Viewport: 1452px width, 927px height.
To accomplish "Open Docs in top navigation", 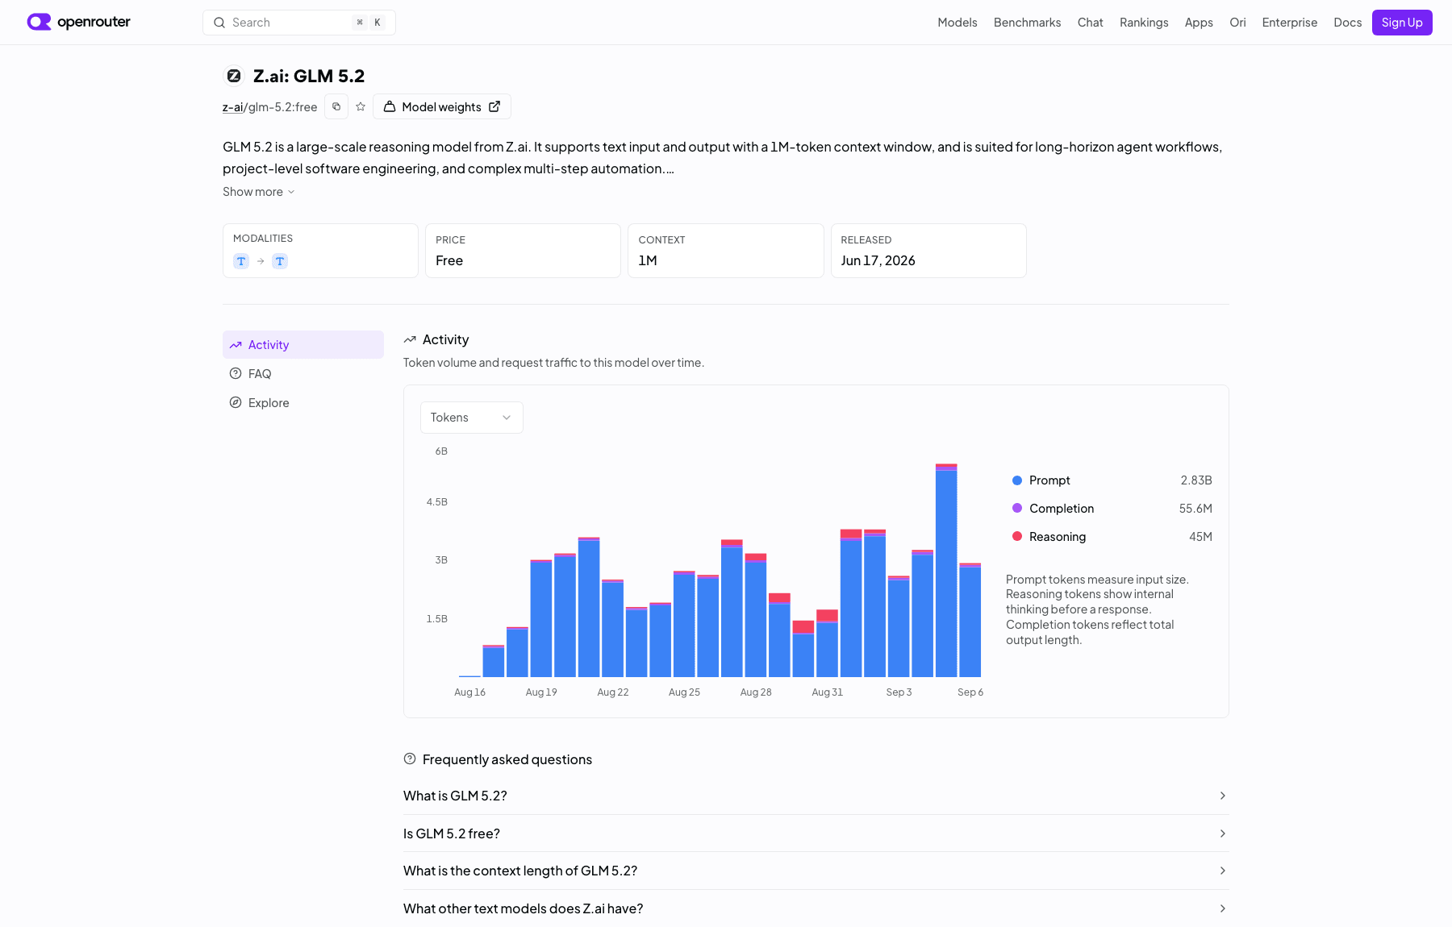I will [1348, 23].
